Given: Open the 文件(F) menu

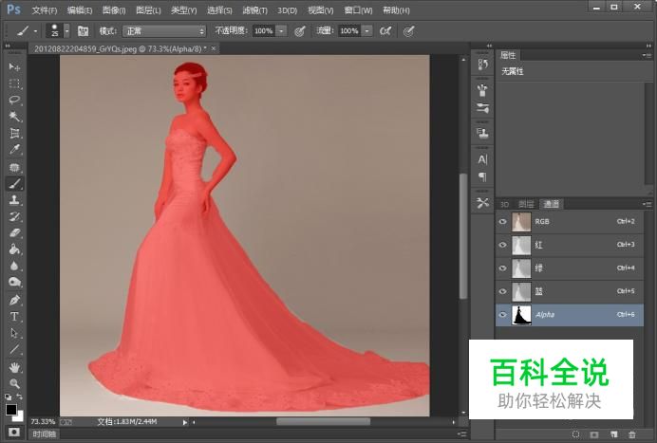Looking at the screenshot, I should tap(45, 10).
